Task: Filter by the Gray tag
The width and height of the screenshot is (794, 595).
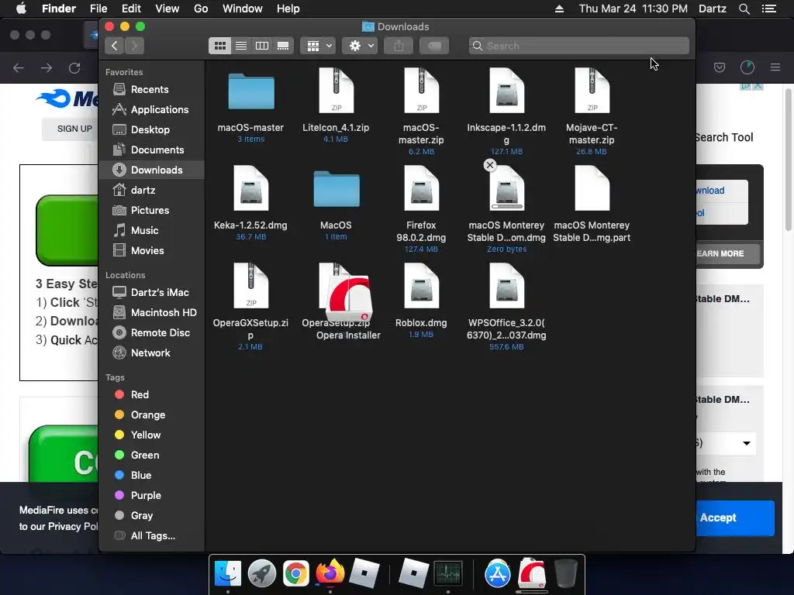Action: click(151, 516)
